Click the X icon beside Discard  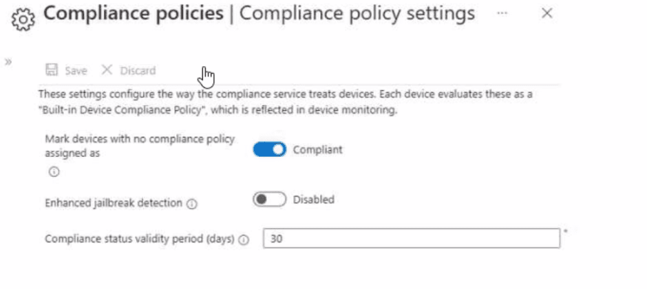coord(107,70)
